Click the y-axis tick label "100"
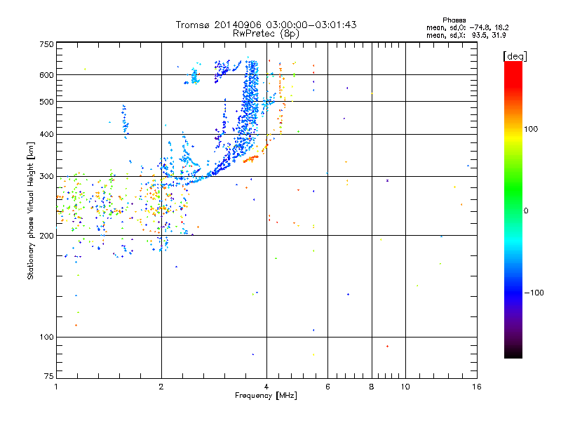This screenshot has height=421, width=561. [x=46, y=337]
